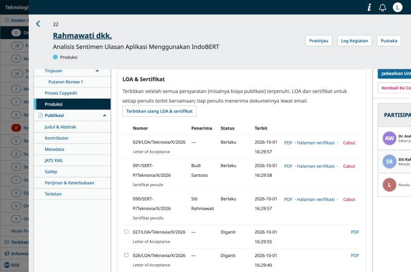Click Cabut for Siti Rahmawati certificate
411x272 pixels.
(x=349, y=200)
